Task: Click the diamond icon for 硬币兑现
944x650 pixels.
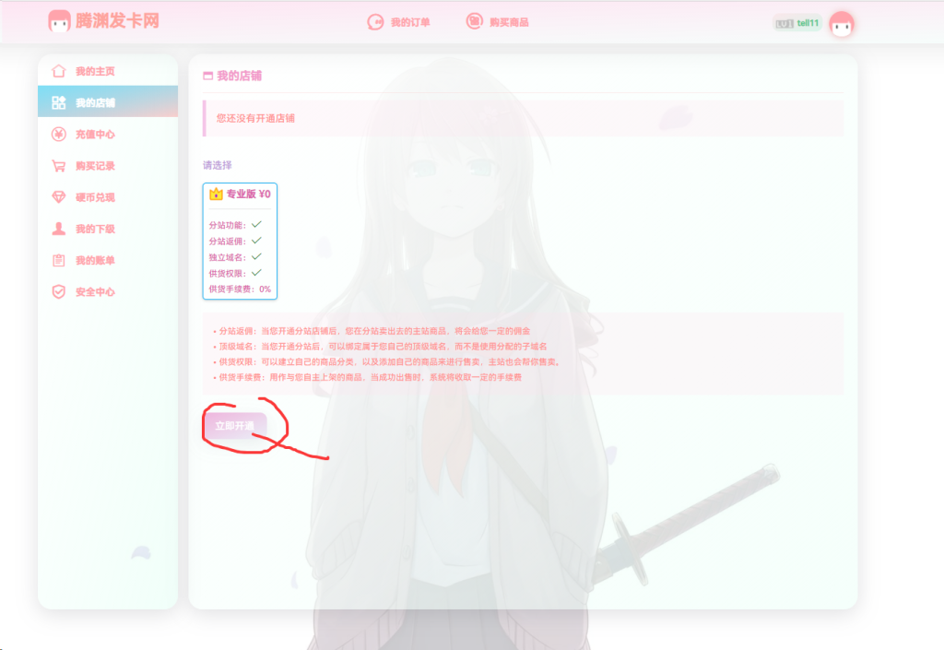Action: pos(59,197)
